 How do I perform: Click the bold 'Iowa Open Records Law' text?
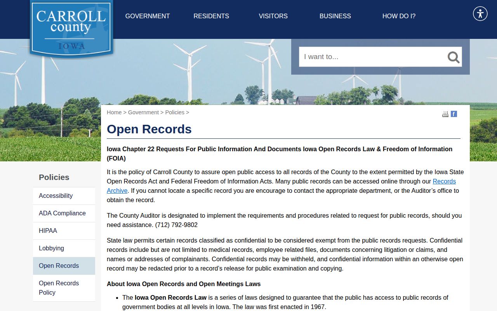(170, 297)
